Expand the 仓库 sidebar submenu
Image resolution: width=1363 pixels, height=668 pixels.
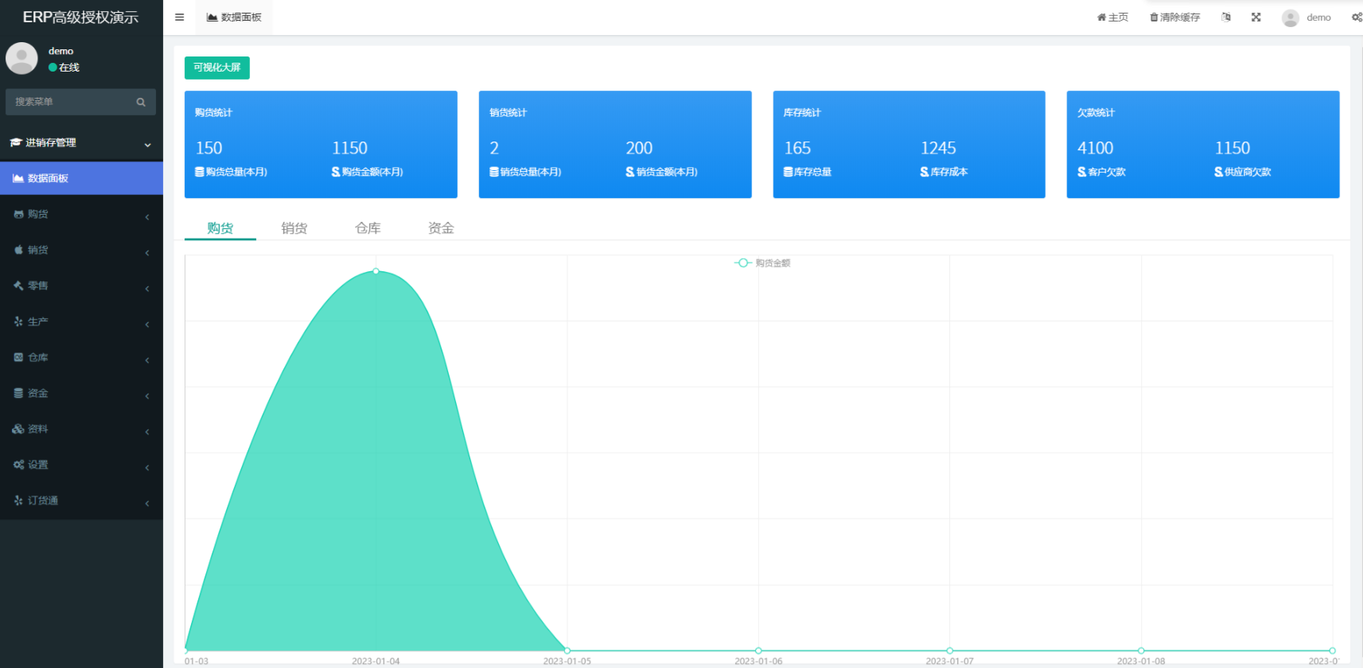point(81,358)
